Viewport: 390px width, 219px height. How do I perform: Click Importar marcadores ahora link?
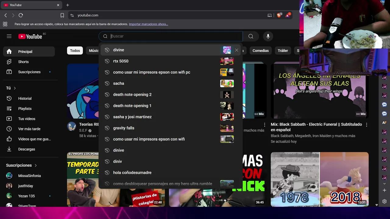click(x=148, y=24)
